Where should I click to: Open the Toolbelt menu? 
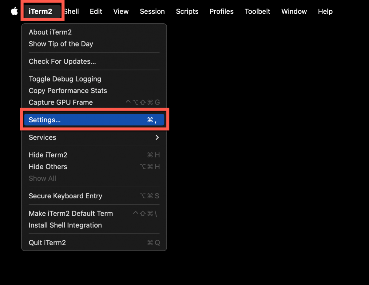257,11
